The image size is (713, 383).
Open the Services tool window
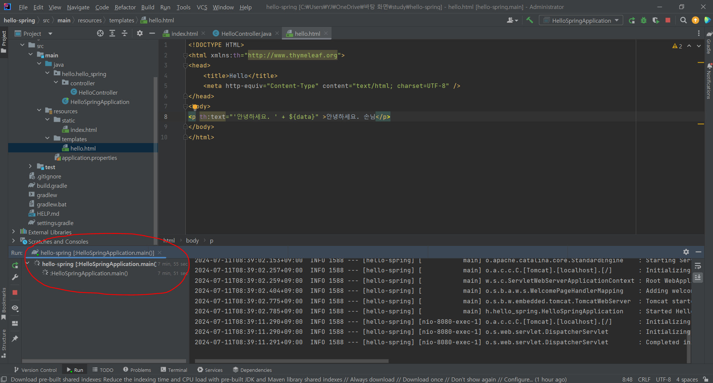tap(210, 370)
